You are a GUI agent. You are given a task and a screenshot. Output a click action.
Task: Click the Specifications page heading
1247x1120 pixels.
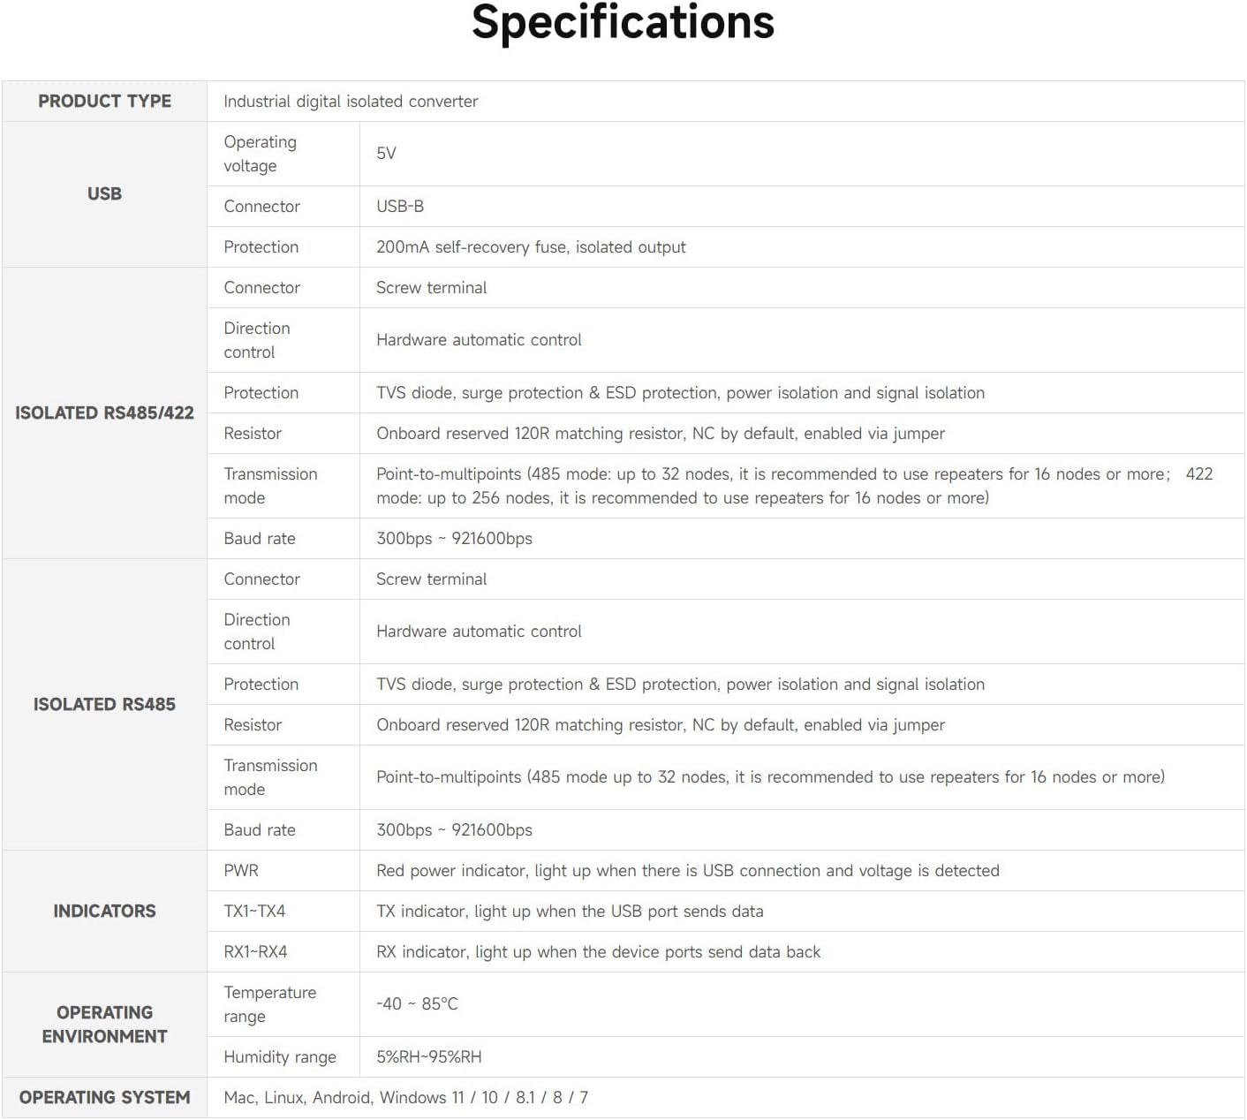pos(623,23)
